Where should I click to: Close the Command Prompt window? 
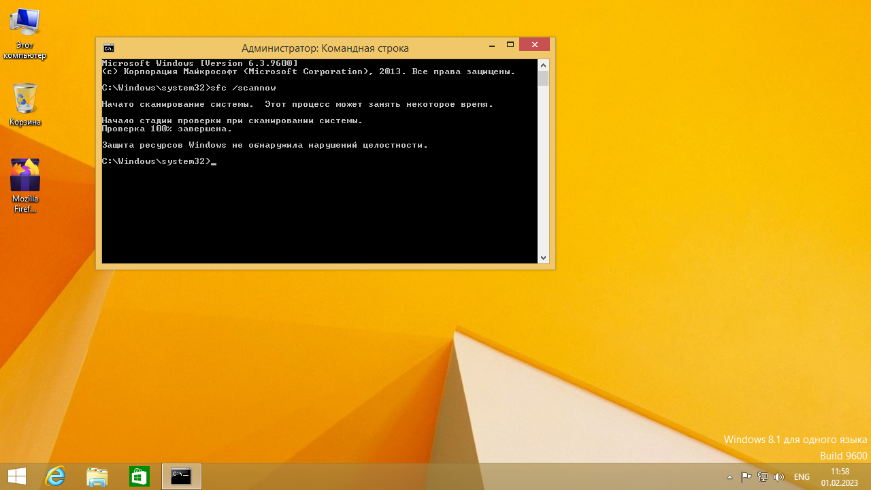point(534,45)
